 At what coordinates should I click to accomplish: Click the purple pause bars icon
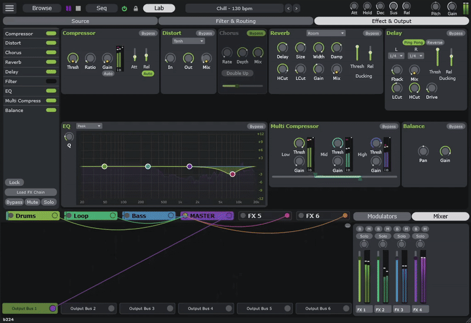point(68,8)
